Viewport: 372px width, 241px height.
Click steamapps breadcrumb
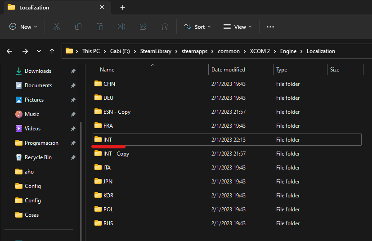click(x=194, y=51)
